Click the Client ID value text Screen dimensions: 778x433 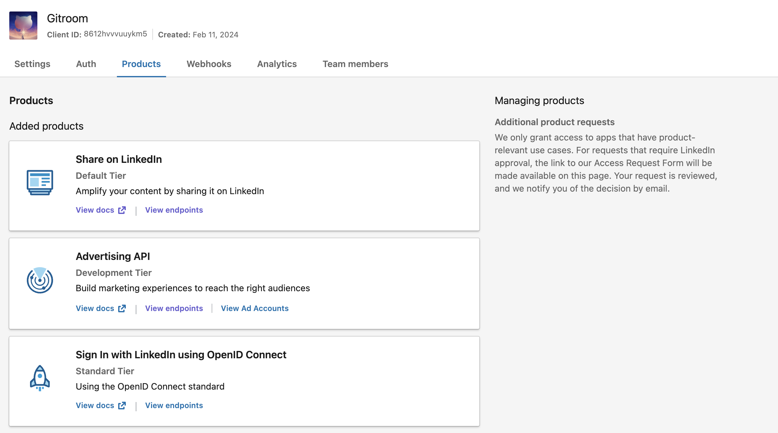pos(115,34)
